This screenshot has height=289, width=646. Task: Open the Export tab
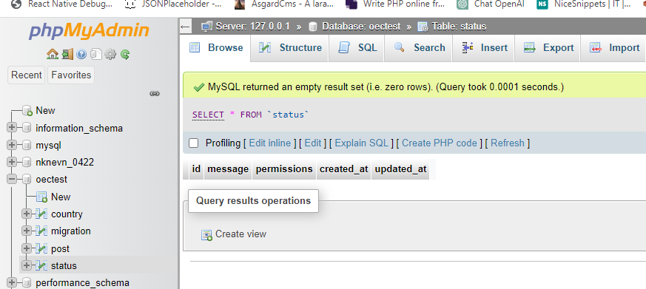click(548, 48)
